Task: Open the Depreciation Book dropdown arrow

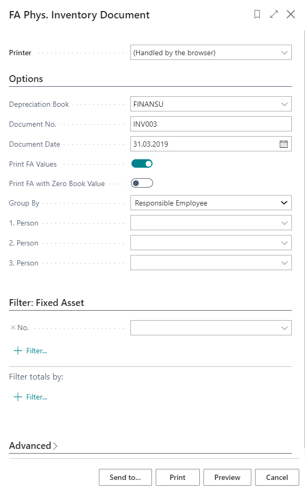Action: [284, 104]
